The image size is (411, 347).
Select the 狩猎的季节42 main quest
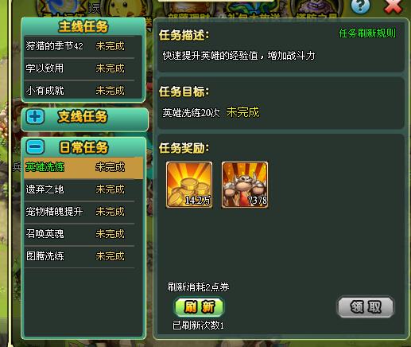click(x=83, y=46)
